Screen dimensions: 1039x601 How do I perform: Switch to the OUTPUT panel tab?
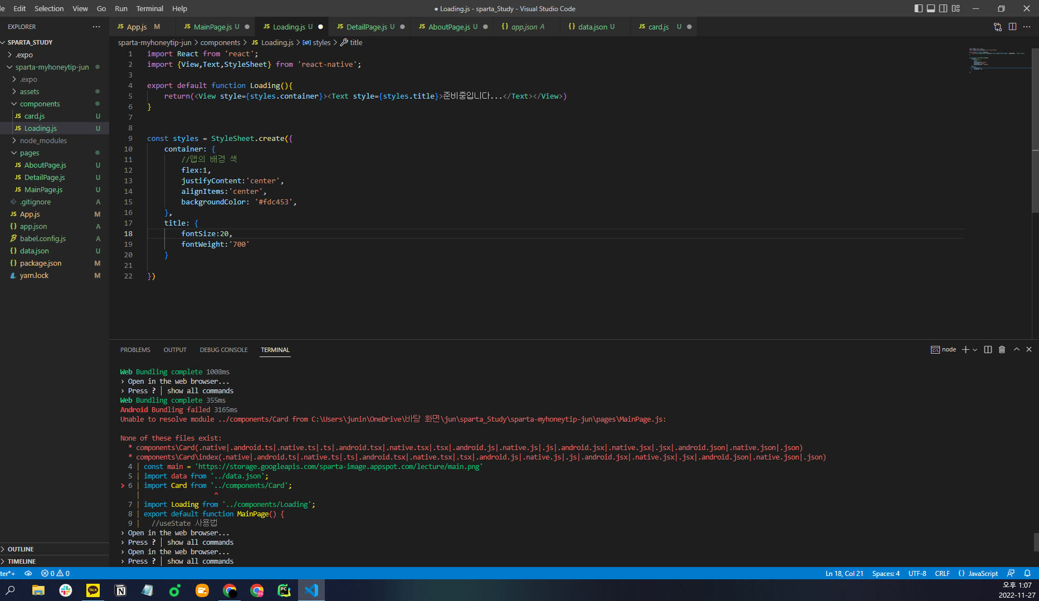pos(175,350)
